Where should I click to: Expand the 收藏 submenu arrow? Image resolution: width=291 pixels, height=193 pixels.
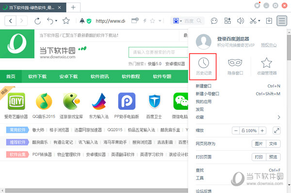point(279,117)
